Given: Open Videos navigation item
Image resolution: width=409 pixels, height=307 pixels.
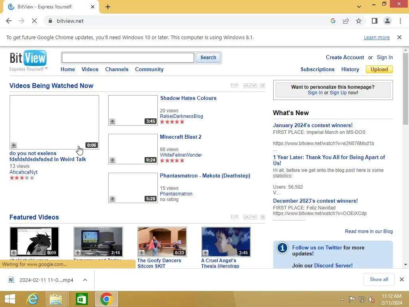Looking at the screenshot, I should click(90, 69).
